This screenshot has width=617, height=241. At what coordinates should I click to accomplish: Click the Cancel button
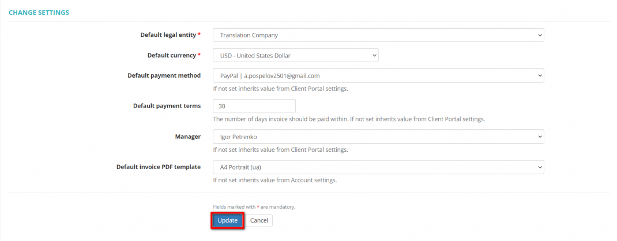click(x=259, y=220)
